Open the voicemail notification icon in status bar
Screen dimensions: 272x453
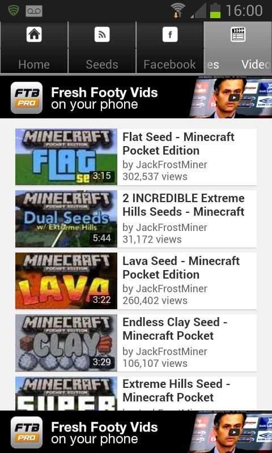pos(34,11)
